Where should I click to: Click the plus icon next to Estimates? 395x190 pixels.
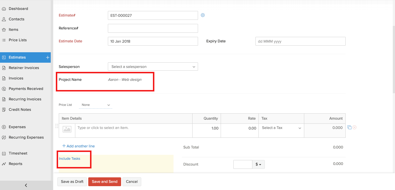pos(48,57)
